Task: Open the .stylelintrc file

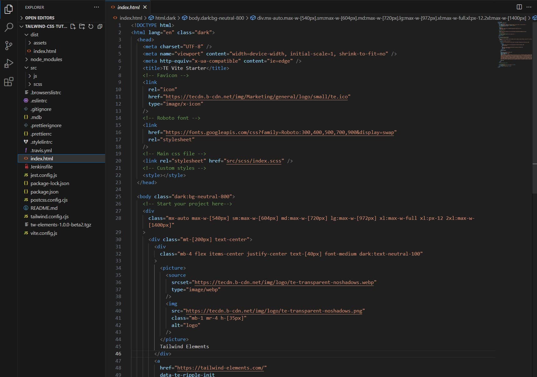Action: pyautogui.click(x=61, y=142)
